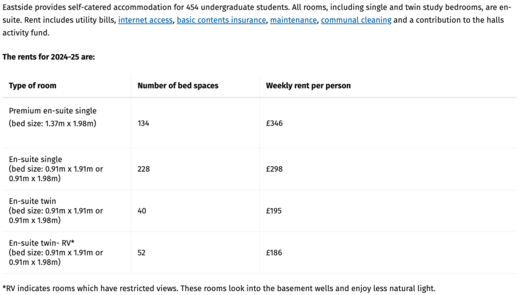Click the Weekly rent per person header
This screenshot has width=519, height=295.
pyautogui.click(x=308, y=86)
